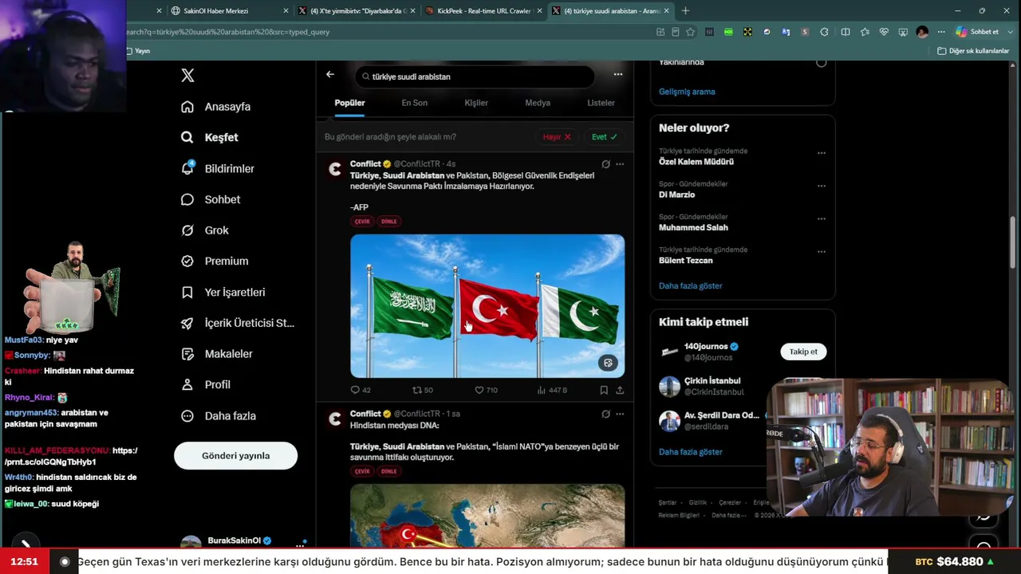Viewport: 1021px width, 574px height.
Task: Click DİNLE on the AFP tweet
Action: coord(388,222)
